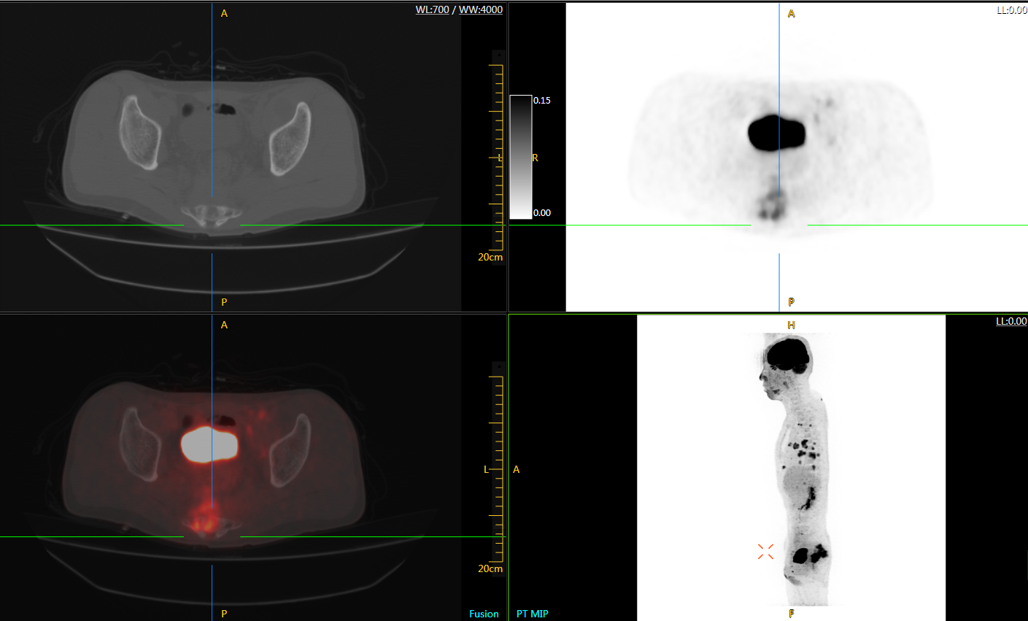Select the PT MIP view label
1028x621 pixels.
pyautogui.click(x=533, y=614)
